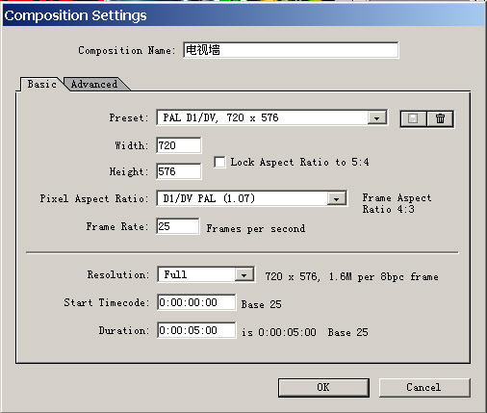The height and width of the screenshot is (413, 487).
Task: Click the Cancel button
Action: tap(424, 387)
